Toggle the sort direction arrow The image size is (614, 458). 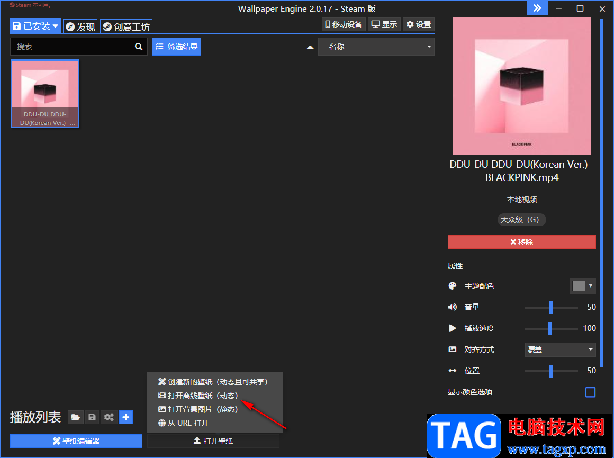pos(310,47)
